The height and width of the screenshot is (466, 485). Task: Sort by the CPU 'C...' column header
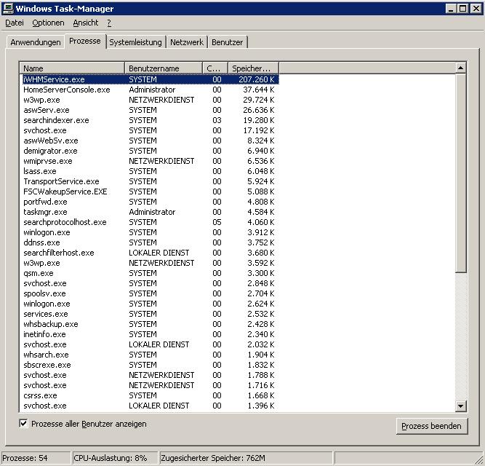[x=215, y=68]
